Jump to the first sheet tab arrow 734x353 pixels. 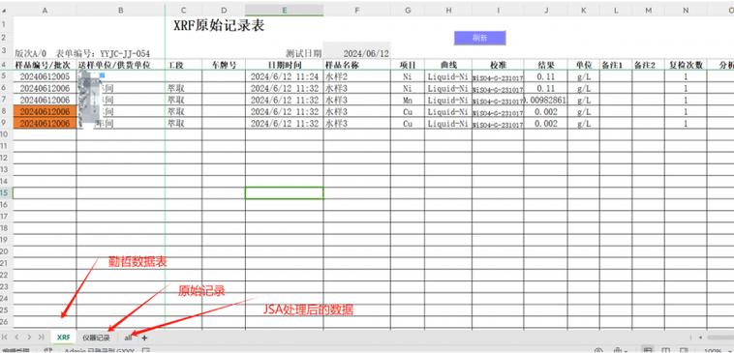pos(5,338)
